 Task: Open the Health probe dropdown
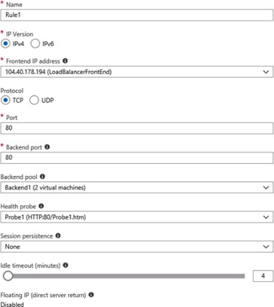(137, 217)
